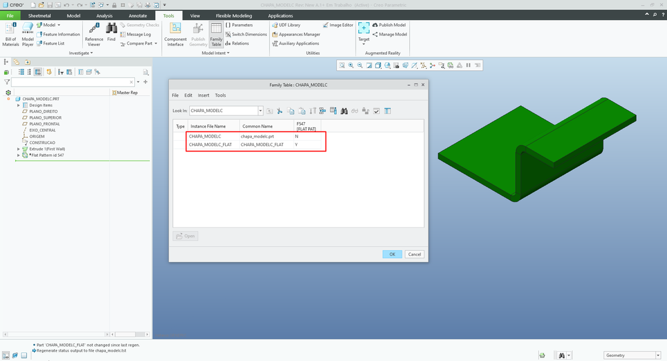The image size is (667, 361).
Task: Click the Y cell under F547 column
Action: point(307,145)
